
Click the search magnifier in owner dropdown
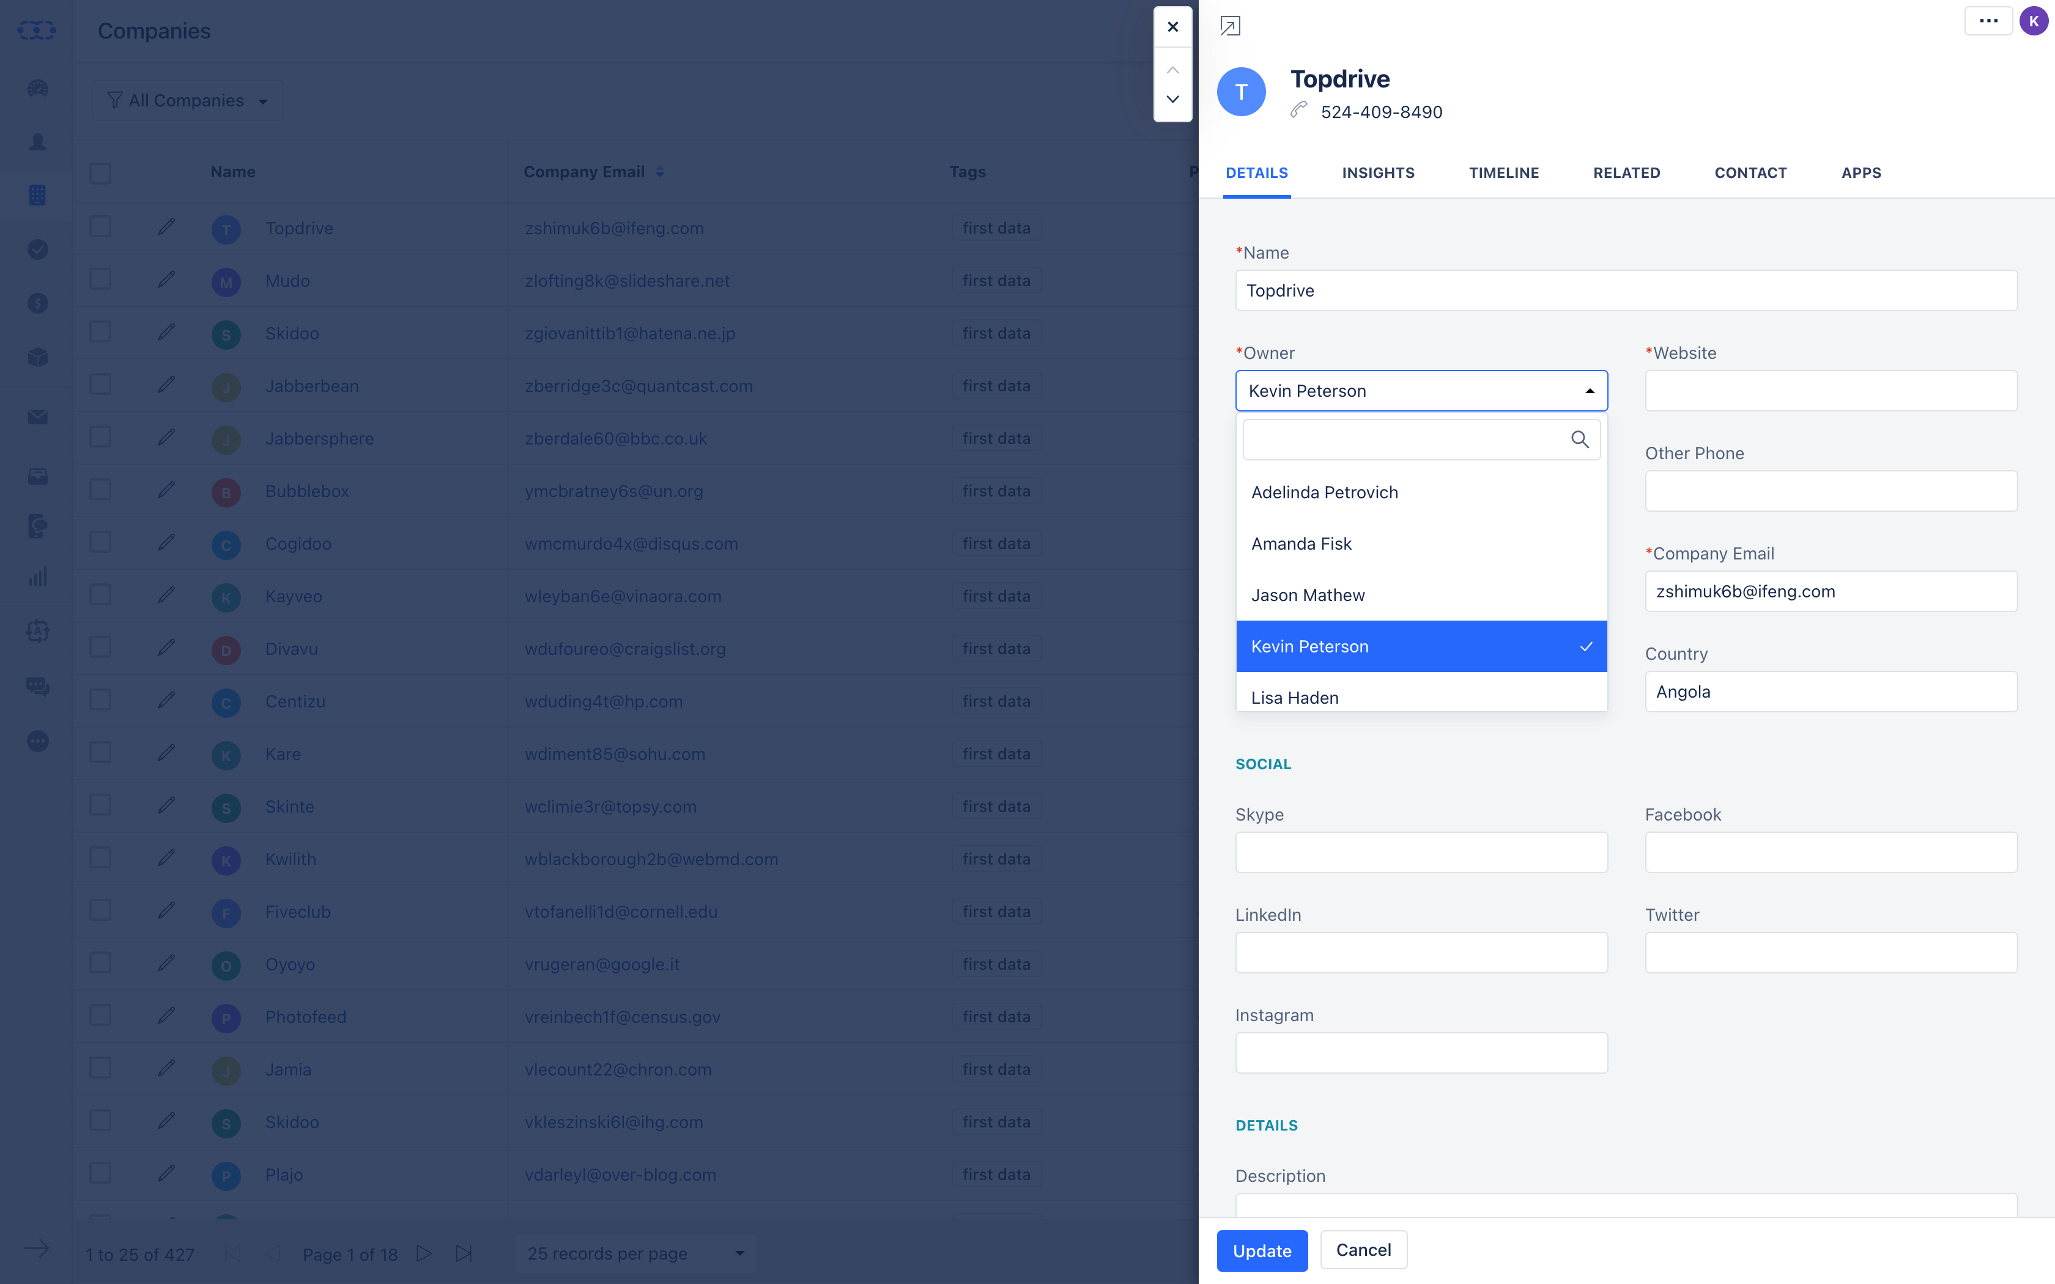click(1579, 440)
